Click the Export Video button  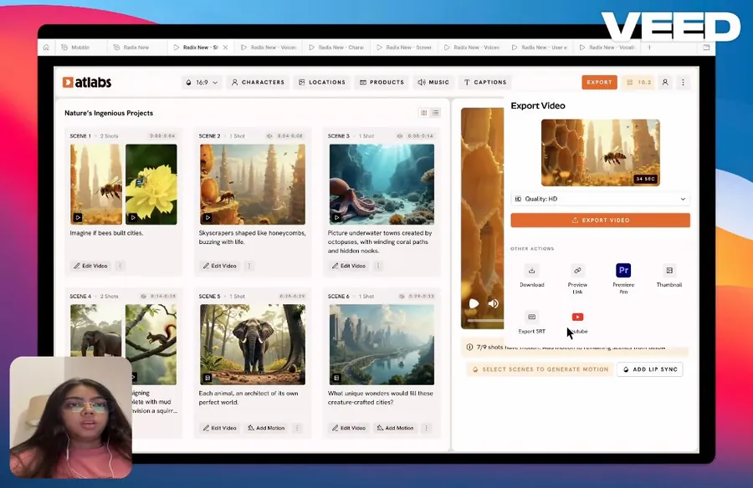click(600, 221)
